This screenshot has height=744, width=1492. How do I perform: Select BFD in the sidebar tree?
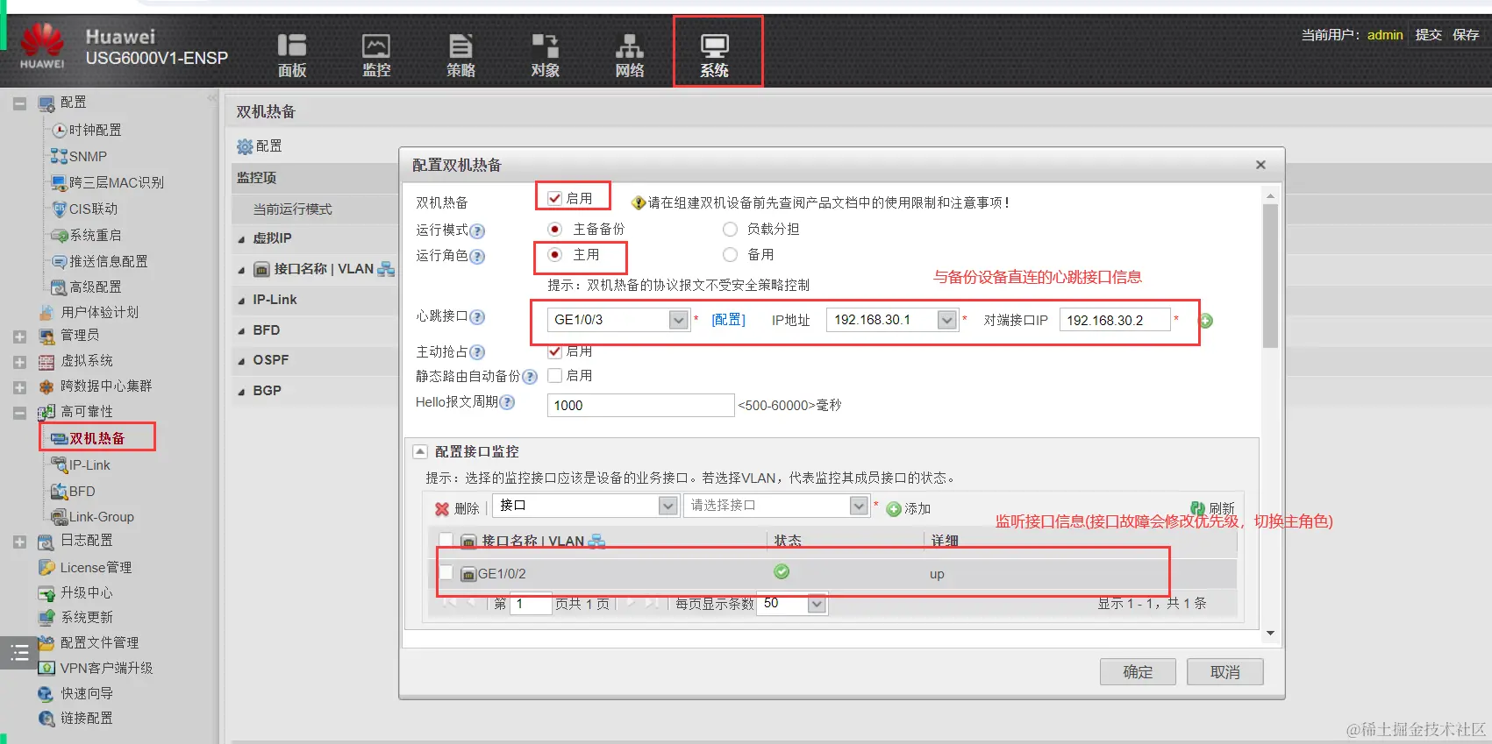click(82, 492)
